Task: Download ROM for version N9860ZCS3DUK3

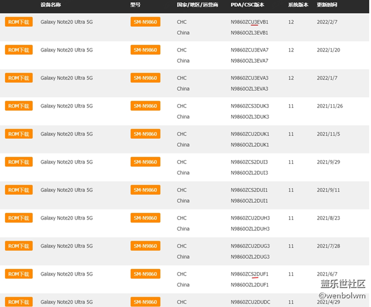Action: 19,106
